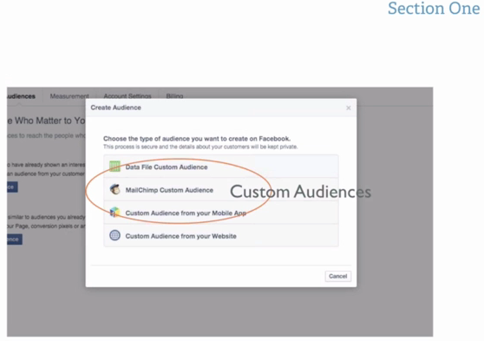This screenshot has height=341, width=484.
Task: Click the Mobile App cube icon
Action: [x=114, y=213]
